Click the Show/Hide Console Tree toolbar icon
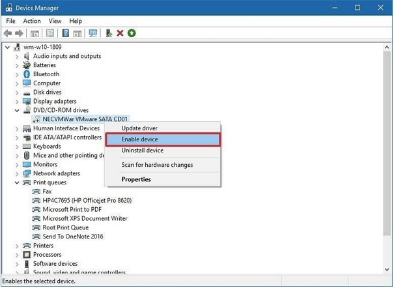The width and height of the screenshot is (394, 288). (35, 33)
